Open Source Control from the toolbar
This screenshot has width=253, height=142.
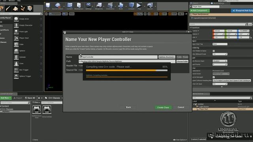pyautogui.click(x=58, y=6)
